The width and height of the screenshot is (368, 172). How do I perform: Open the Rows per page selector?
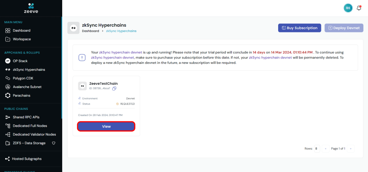click(317, 149)
